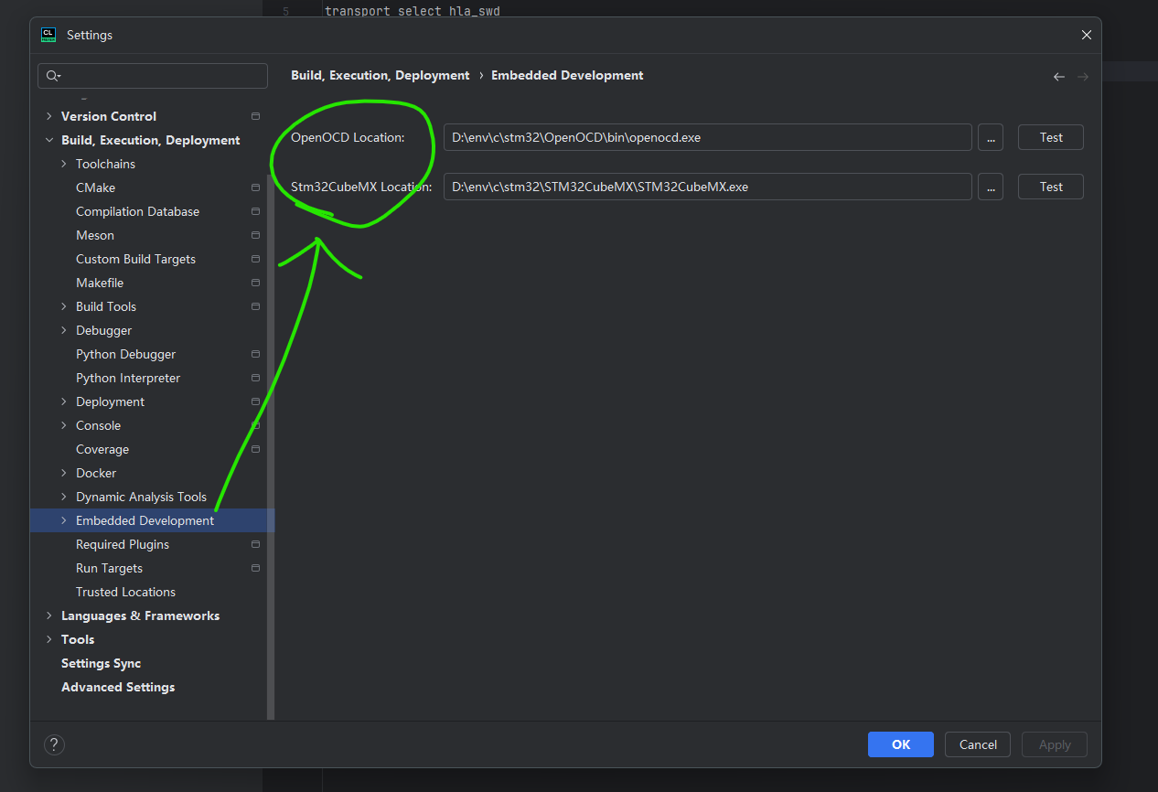This screenshot has height=792, width=1158.
Task: Expand the Tools section
Action: pyautogui.click(x=48, y=639)
